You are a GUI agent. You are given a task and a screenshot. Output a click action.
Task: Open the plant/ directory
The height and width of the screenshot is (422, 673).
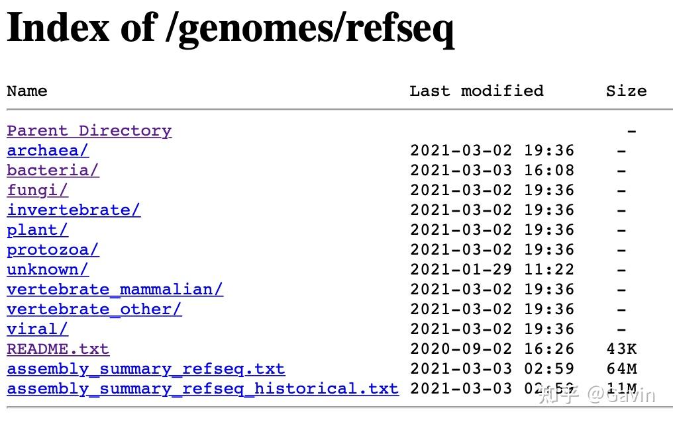(x=37, y=230)
